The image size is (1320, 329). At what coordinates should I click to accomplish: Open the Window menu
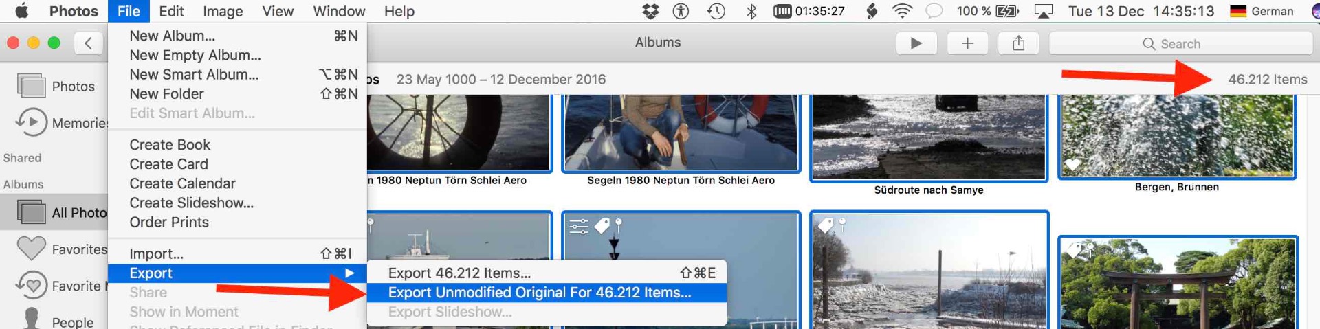[x=339, y=11]
